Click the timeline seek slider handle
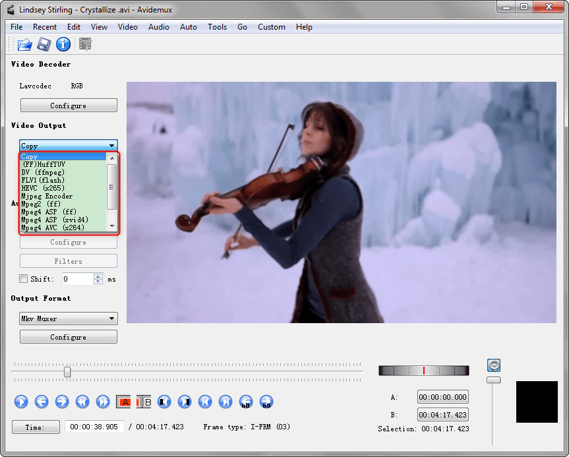The width and height of the screenshot is (569, 457). [x=67, y=372]
